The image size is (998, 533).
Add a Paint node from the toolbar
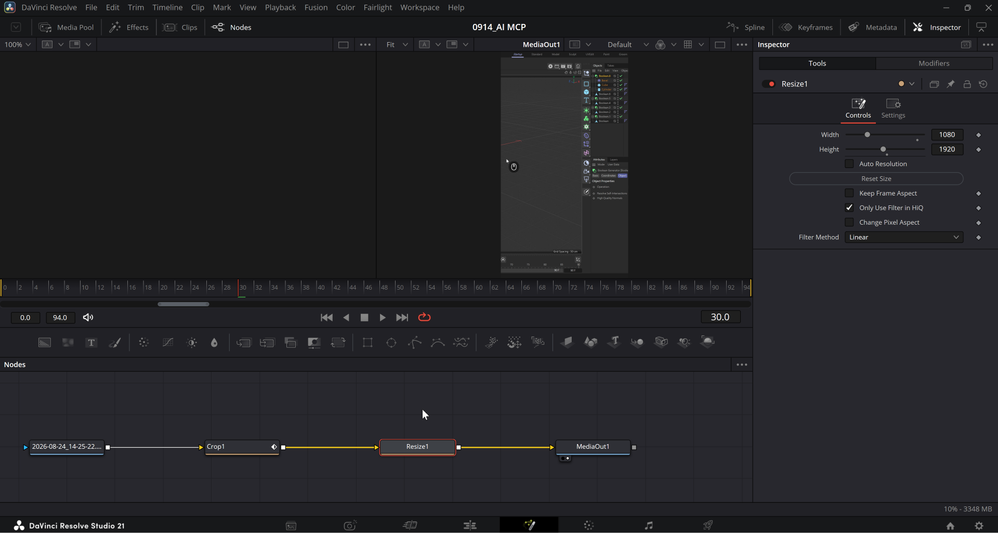(115, 342)
